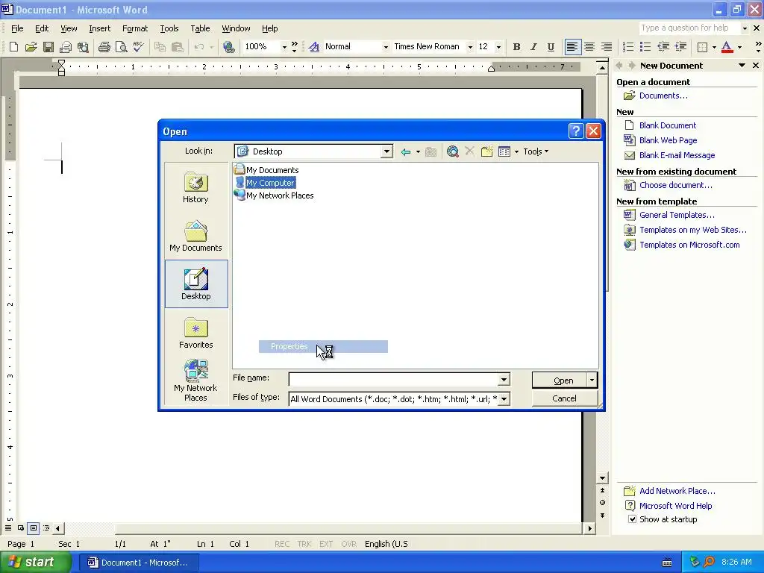Viewport: 764px width, 573px height.
Task: Expand the Files of type dropdown
Action: [x=504, y=399]
